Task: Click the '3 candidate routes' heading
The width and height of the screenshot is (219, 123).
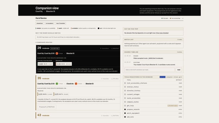Action: click(x=44, y=42)
